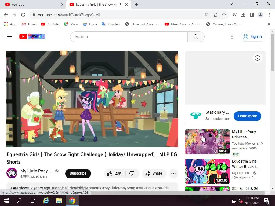Open Music Song + More bookmark

pos(183,24)
